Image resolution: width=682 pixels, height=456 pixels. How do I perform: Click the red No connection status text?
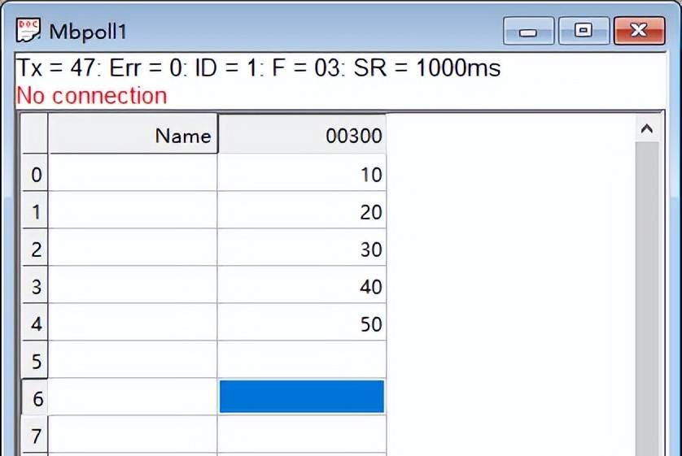(x=91, y=96)
